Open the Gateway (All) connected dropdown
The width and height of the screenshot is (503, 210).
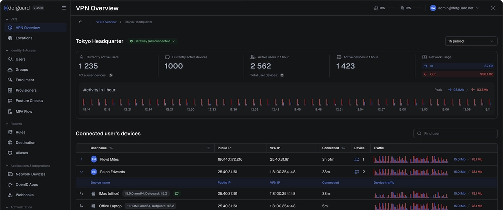[x=152, y=41]
